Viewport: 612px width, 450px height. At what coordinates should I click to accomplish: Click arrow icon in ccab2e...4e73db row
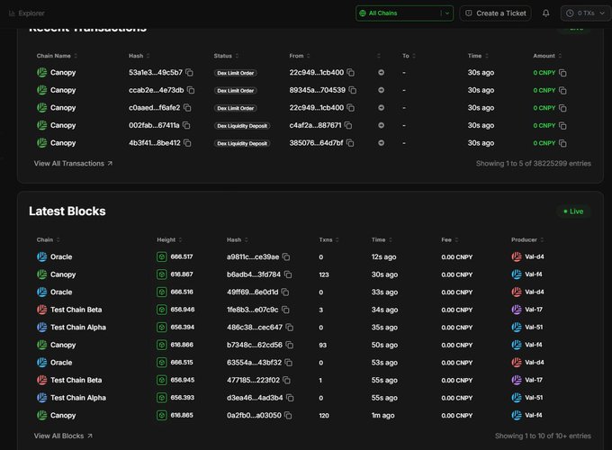pyautogui.click(x=382, y=90)
